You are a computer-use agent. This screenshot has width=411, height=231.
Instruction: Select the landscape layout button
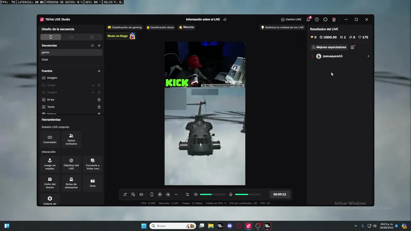(x=71, y=37)
